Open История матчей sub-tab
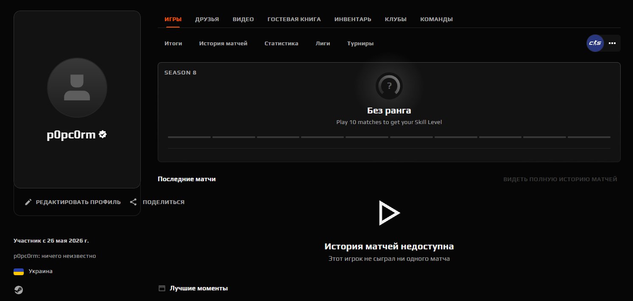 tap(223, 44)
